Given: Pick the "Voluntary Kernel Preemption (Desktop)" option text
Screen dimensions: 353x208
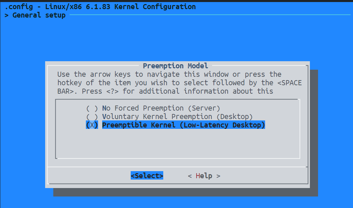Looking at the screenshot, I should point(178,117).
